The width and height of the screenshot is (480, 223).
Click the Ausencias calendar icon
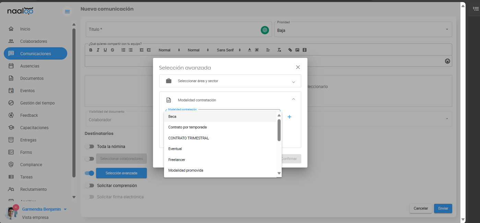coord(11,66)
